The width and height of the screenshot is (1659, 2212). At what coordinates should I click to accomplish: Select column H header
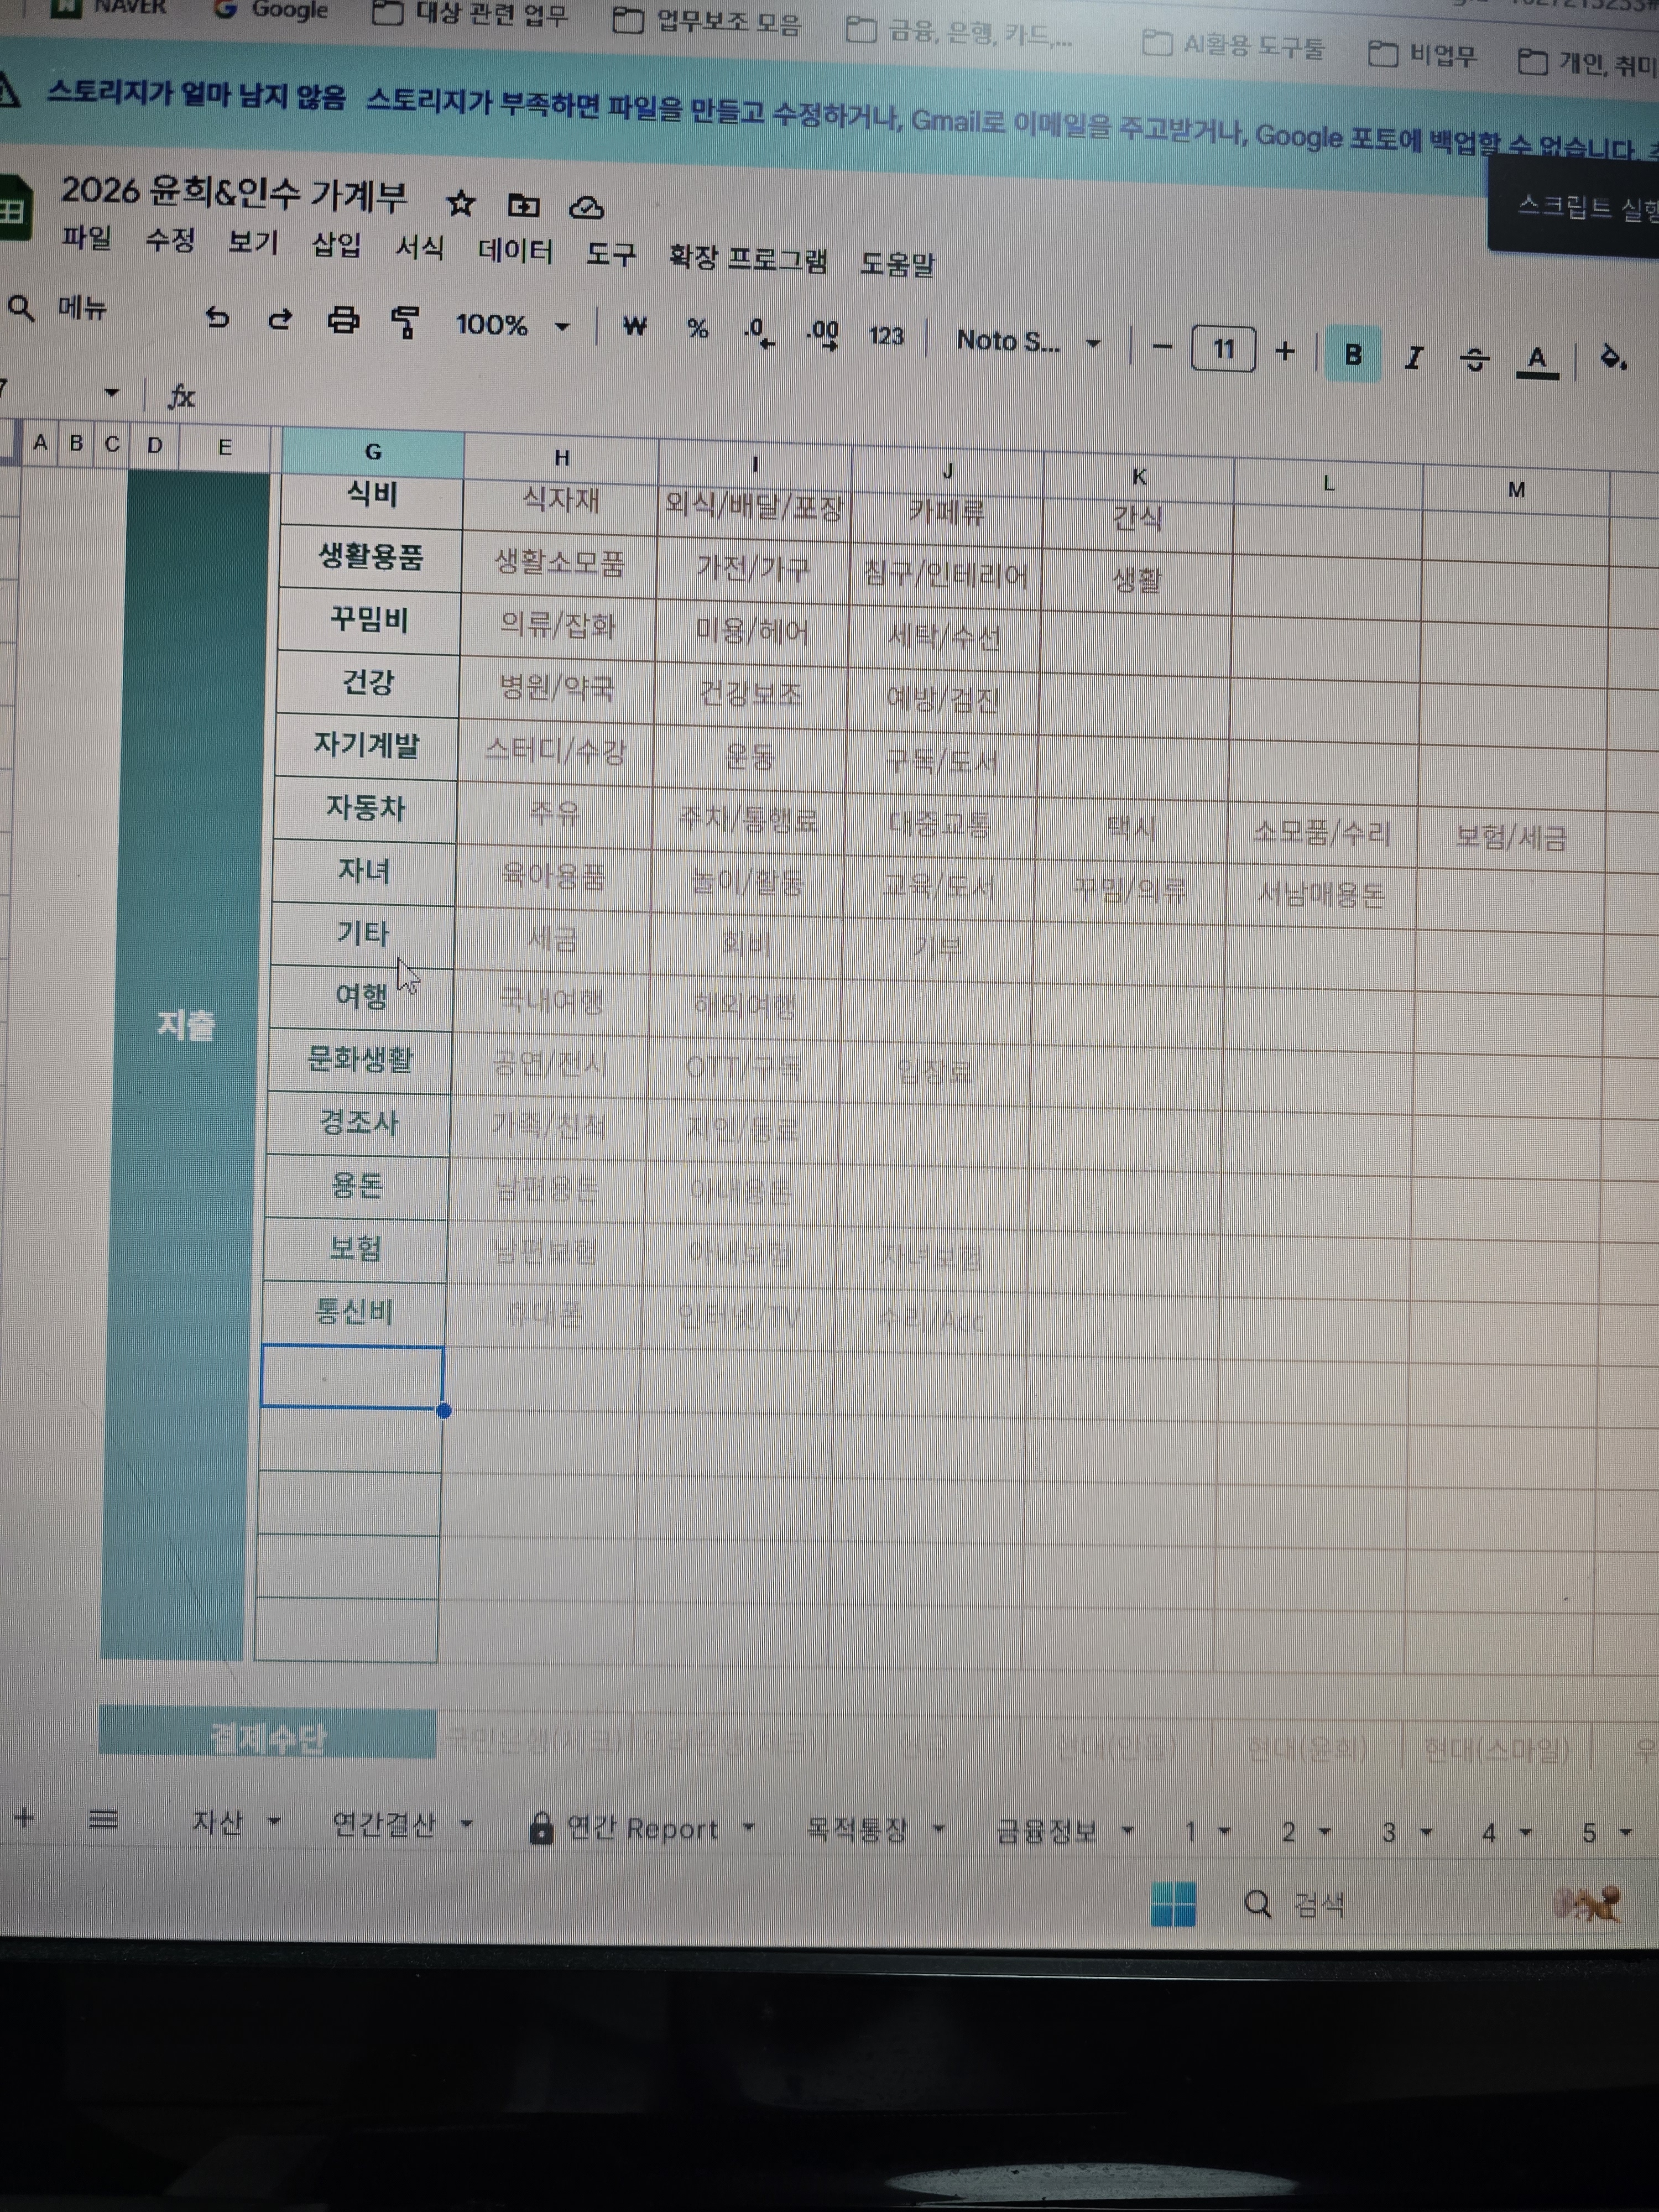pyautogui.click(x=561, y=458)
